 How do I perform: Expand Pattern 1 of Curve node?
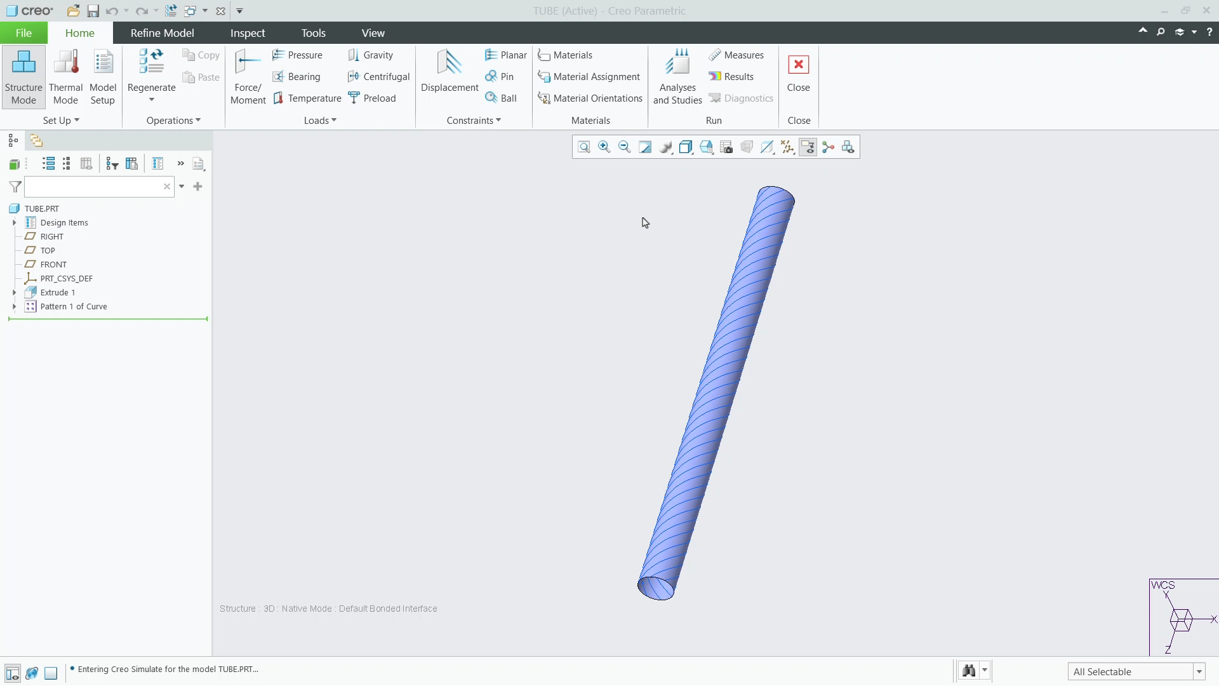[x=14, y=307]
